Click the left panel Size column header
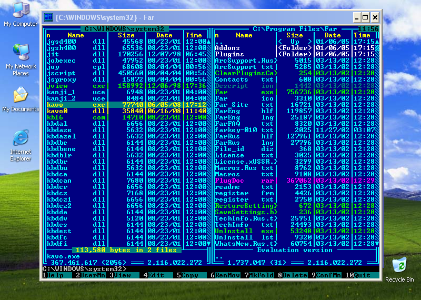 click(126, 35)
